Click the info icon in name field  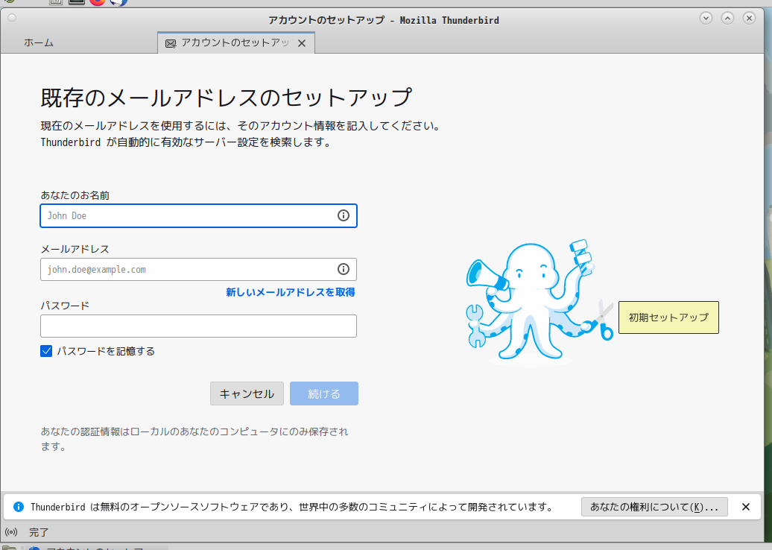[344, 215]
